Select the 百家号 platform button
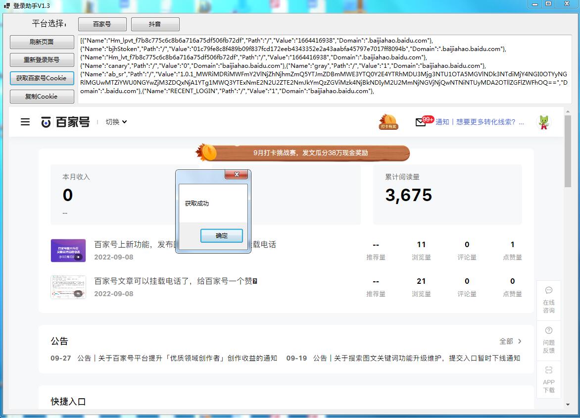Image resolution: width=580 pixels, height=418 pixels. pos(102,24)
